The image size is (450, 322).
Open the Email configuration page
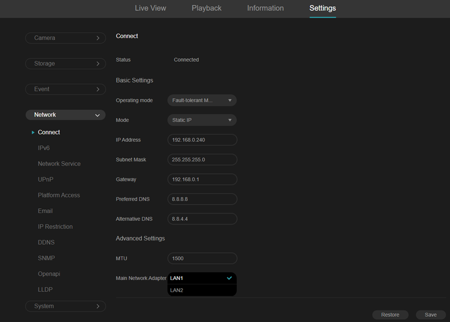(45, 210)
